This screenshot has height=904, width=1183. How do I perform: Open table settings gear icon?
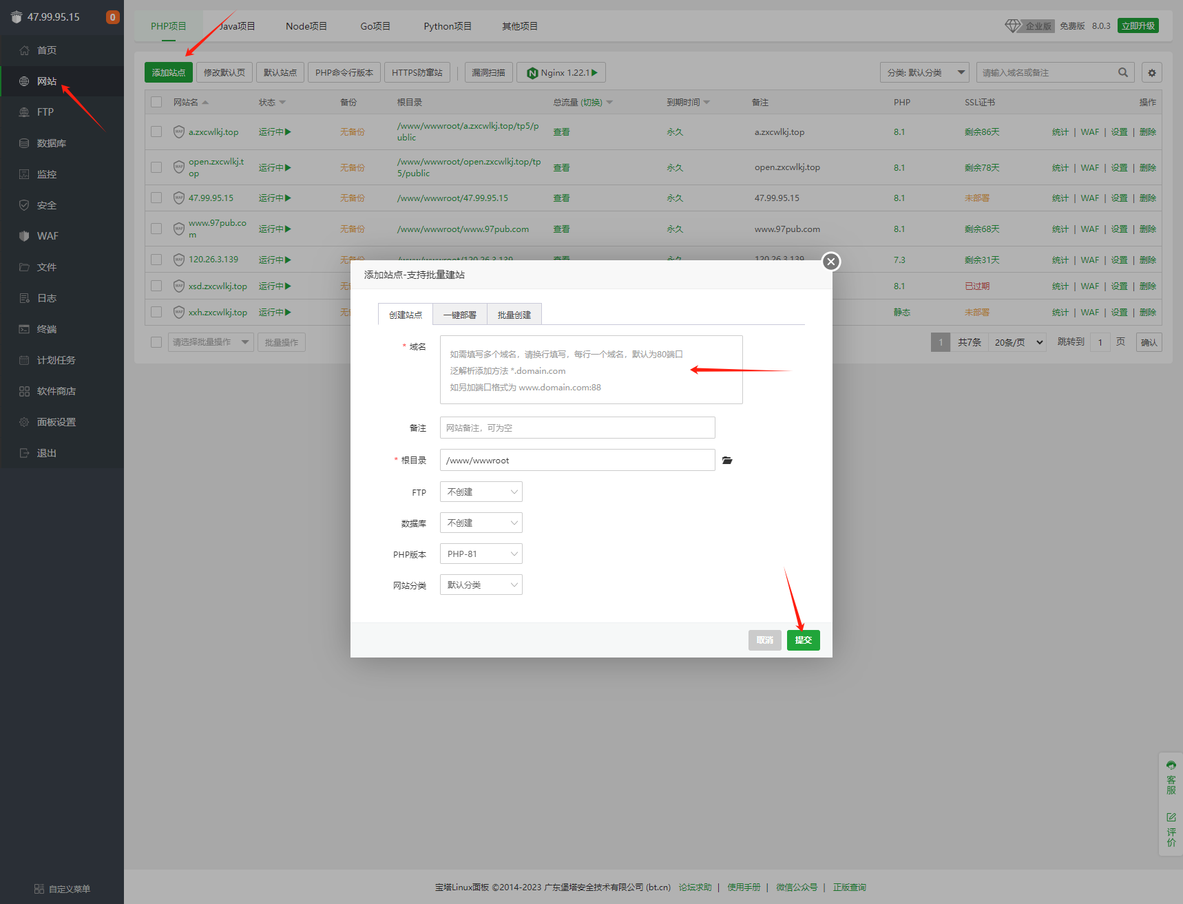1152,72
